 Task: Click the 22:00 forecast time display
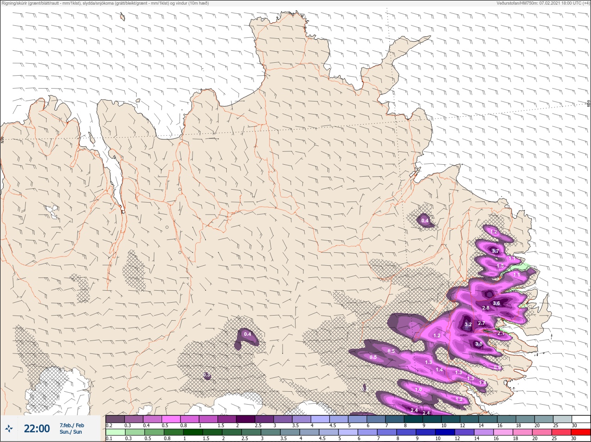pyautogui.click(x=37, y=429)
